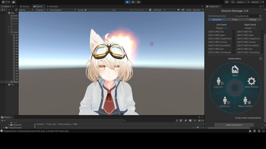This screenshot has height=149, width=266.
Task: Select the Gestures tab
Action: [217, 20]
